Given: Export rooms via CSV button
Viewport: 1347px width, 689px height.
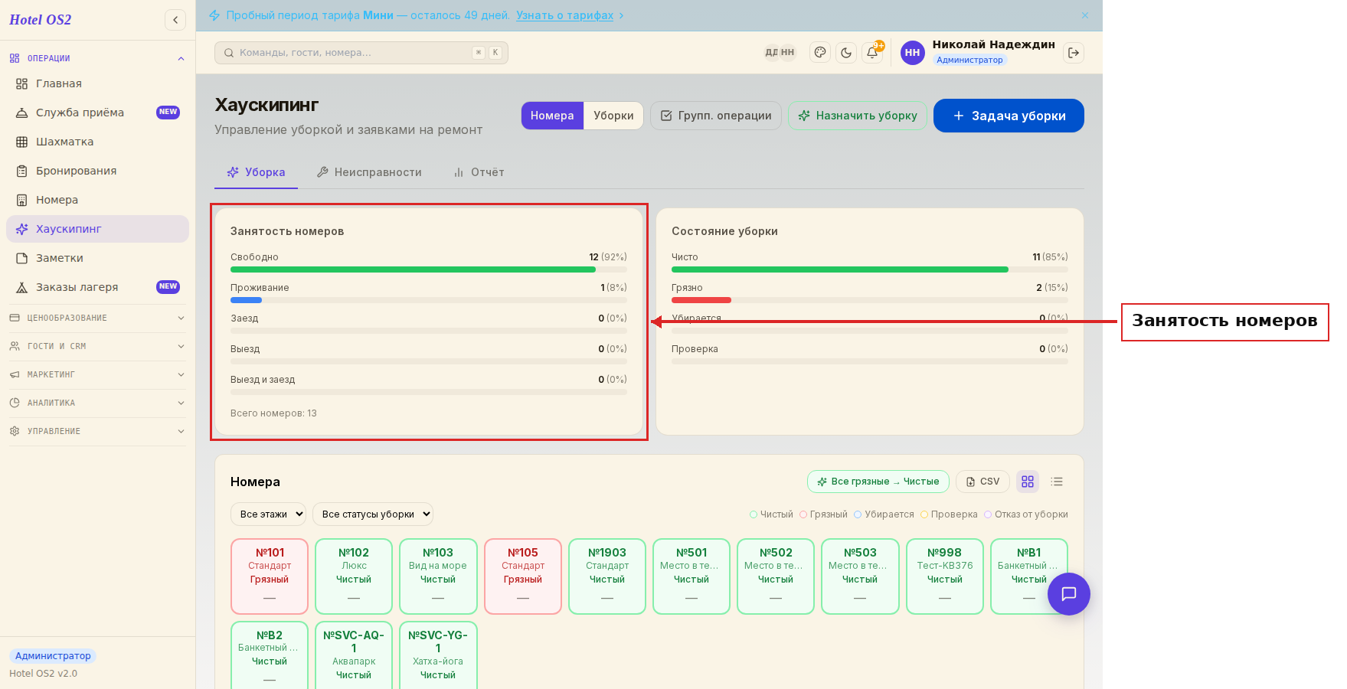Looking at the screenshot, I should pyautogui.click(x=982, y=482).
